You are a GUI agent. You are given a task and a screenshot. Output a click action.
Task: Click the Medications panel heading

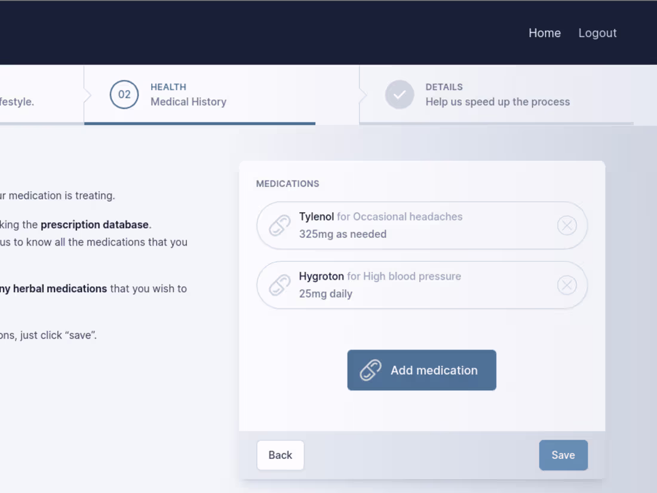[288, 183]
